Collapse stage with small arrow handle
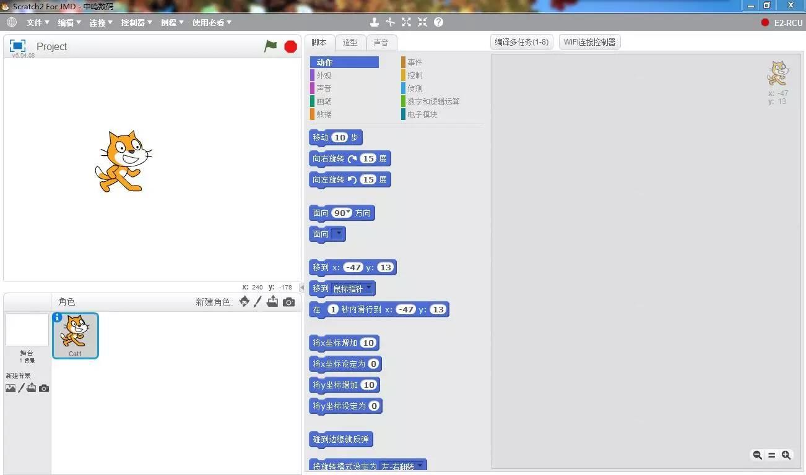 (302, 287)
